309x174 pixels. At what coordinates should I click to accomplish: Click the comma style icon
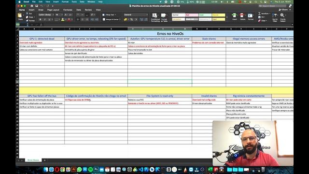point(136,19)
